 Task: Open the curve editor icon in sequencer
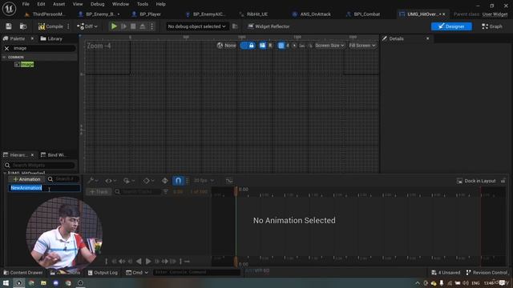coord(229,181)
